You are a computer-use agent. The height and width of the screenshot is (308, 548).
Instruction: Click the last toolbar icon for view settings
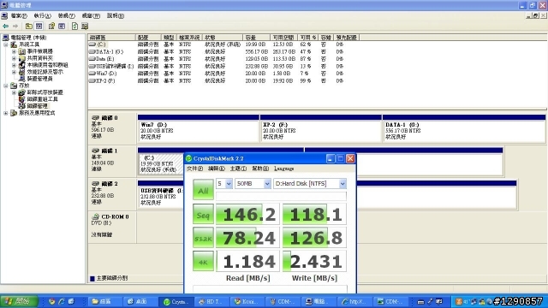click(x=85, y=27)
